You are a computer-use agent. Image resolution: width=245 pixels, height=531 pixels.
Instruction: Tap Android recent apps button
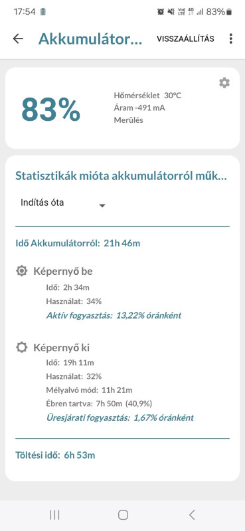click(x=54, y=515)
